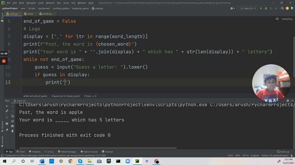Open File Explorer from the taskbar

click(x=90, y=161)
